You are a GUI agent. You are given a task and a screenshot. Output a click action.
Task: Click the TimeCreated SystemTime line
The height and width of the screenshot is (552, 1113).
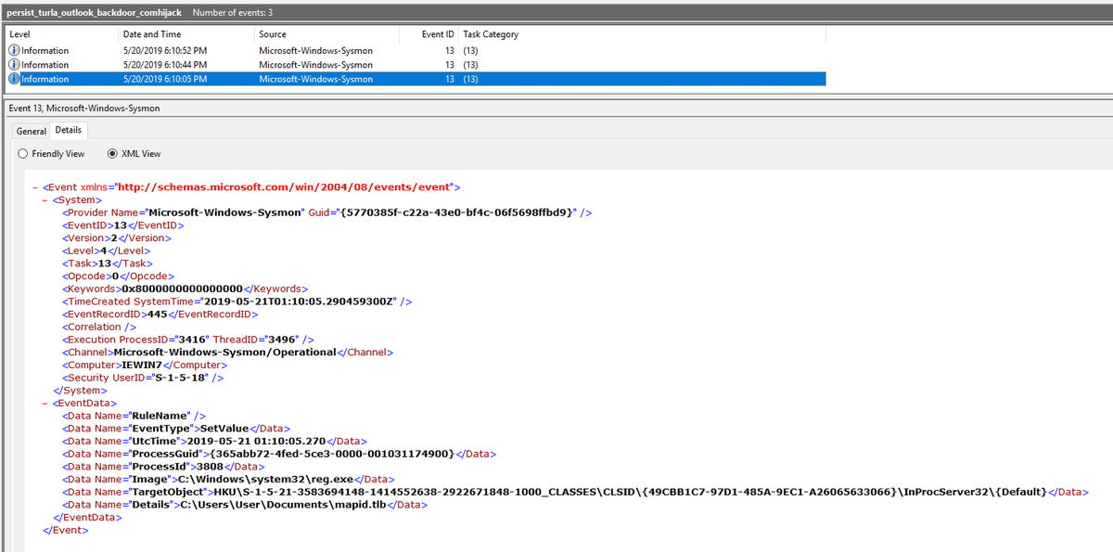(x=237, y=302)
